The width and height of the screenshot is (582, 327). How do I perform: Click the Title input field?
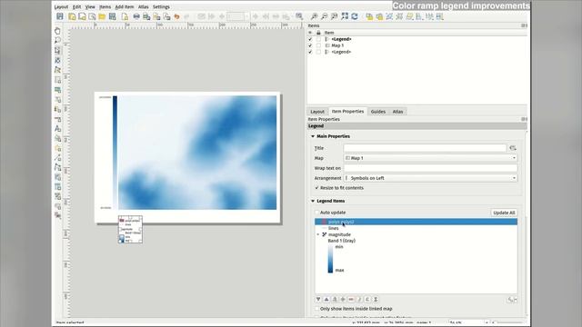click(x=425, y=148)
